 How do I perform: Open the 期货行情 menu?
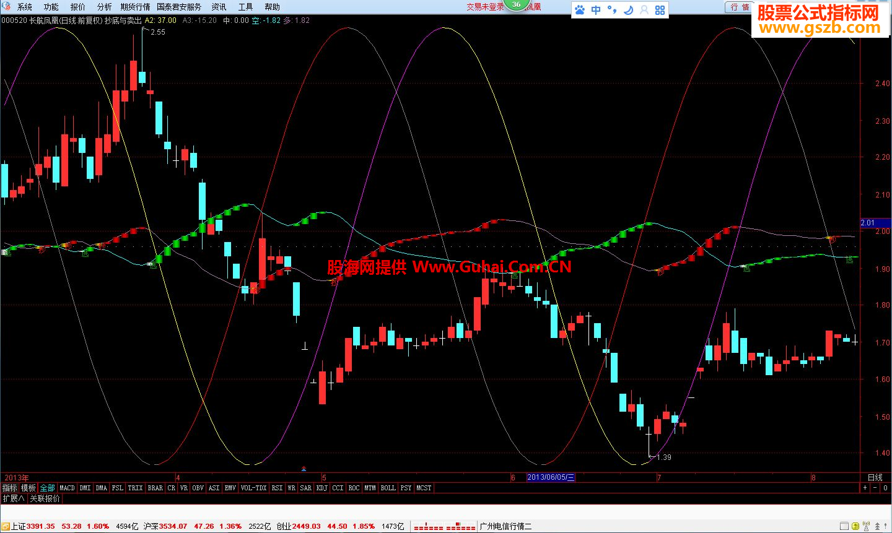[135, 7]
